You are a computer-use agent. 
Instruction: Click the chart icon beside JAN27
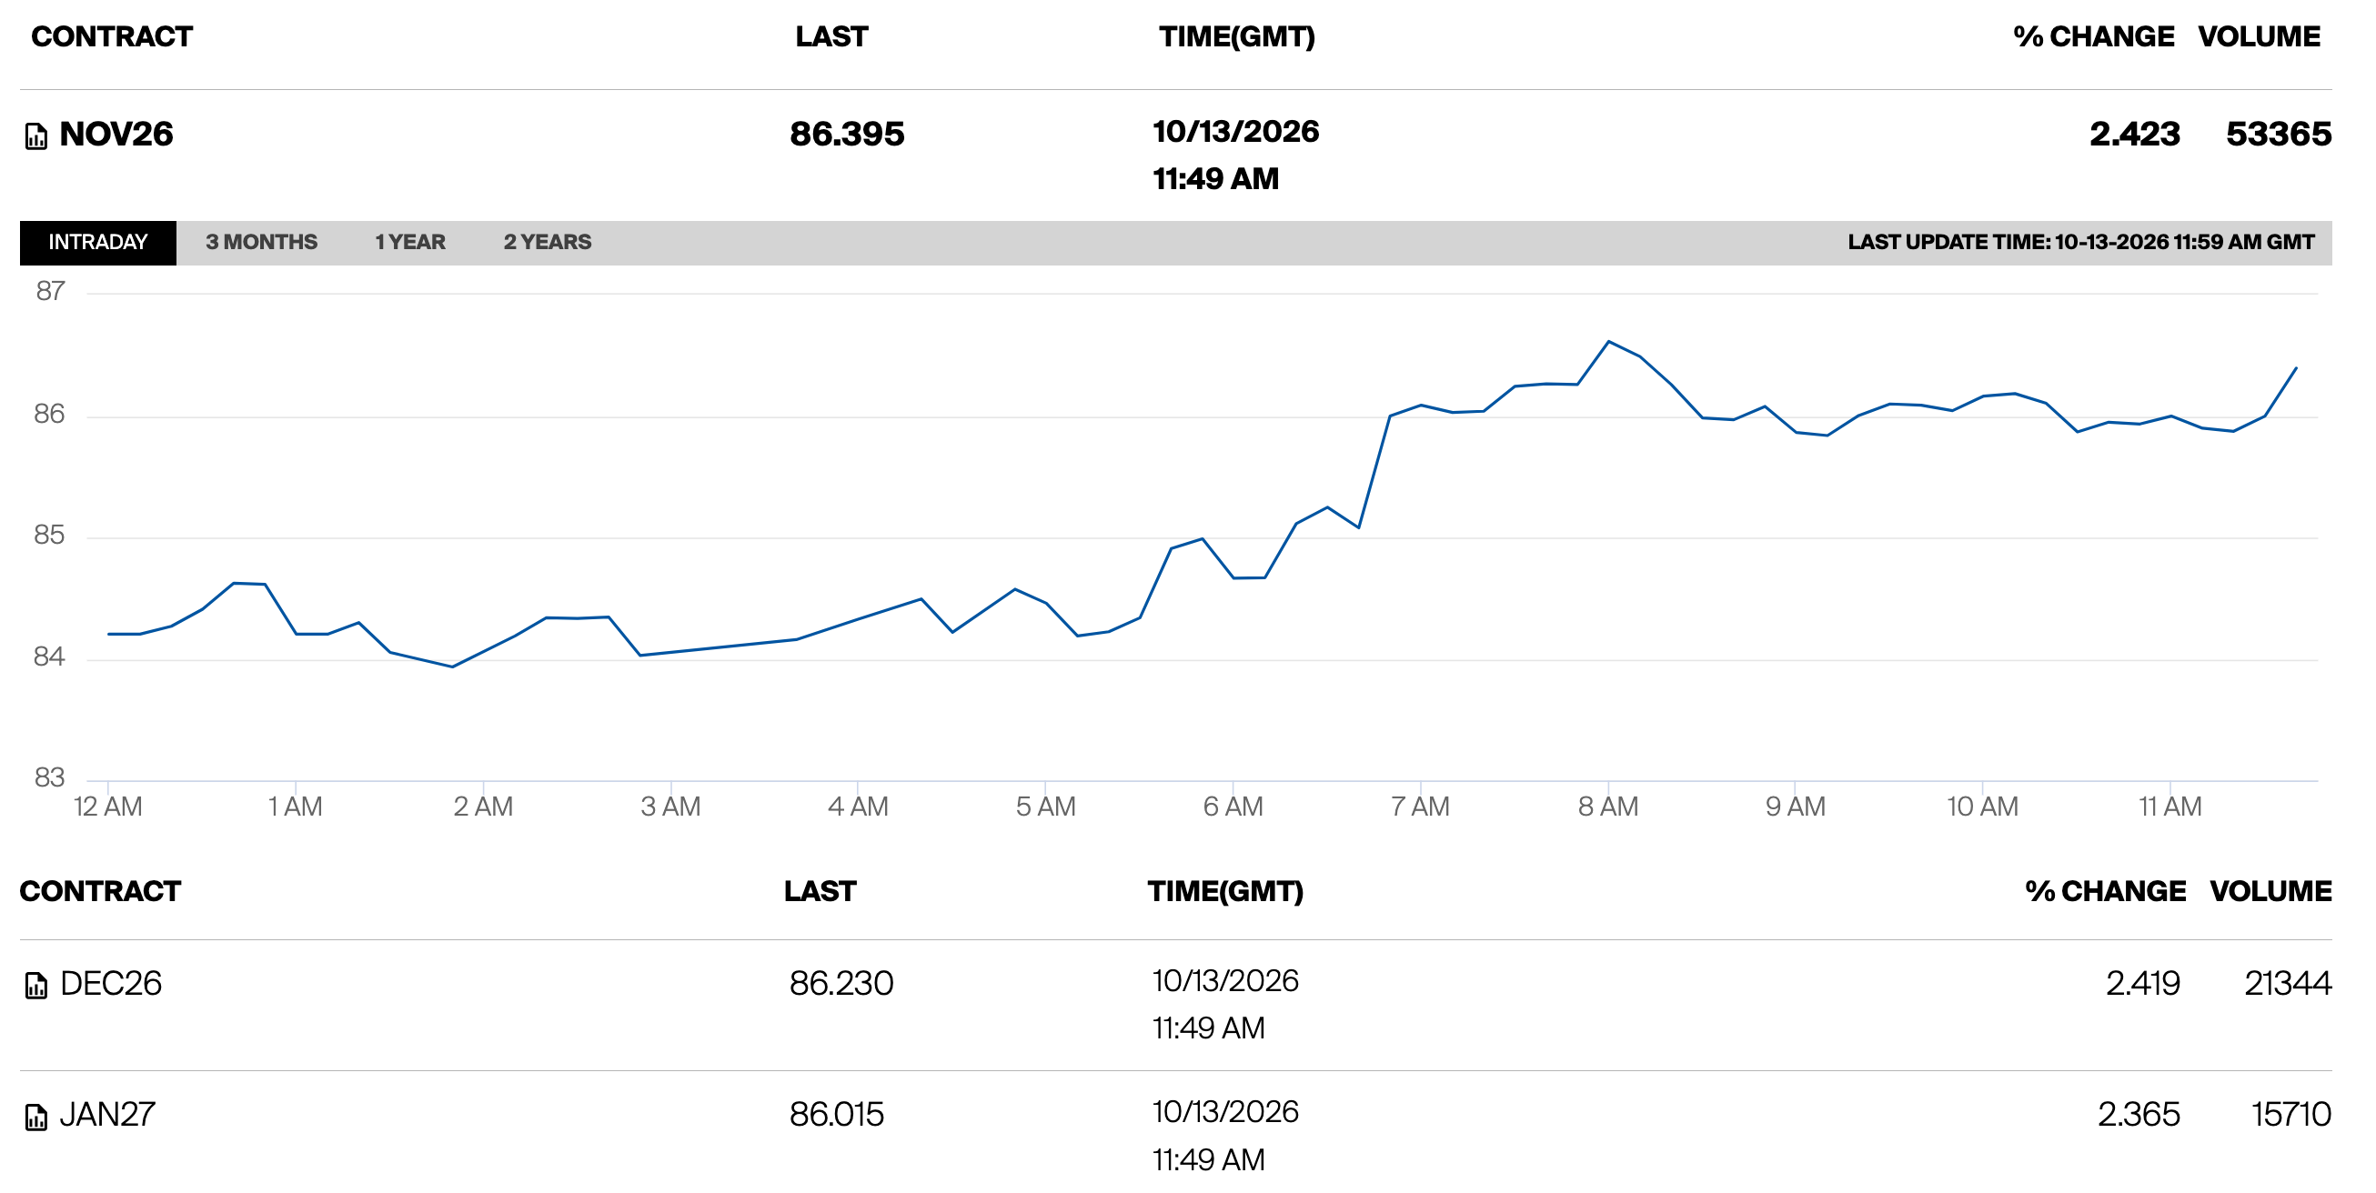point(36,1117)
